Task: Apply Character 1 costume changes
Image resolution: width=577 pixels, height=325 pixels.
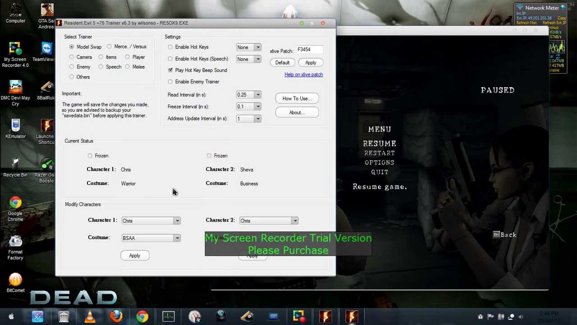Action: click(134, 255)
